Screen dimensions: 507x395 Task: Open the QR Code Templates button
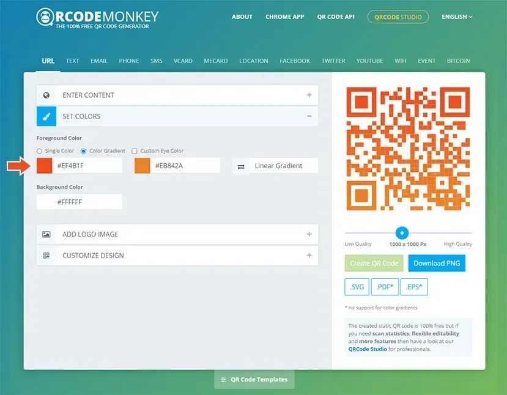[254, 380]
